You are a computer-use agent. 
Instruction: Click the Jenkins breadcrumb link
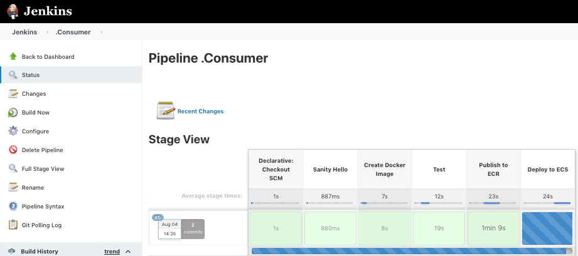point(24,32)
